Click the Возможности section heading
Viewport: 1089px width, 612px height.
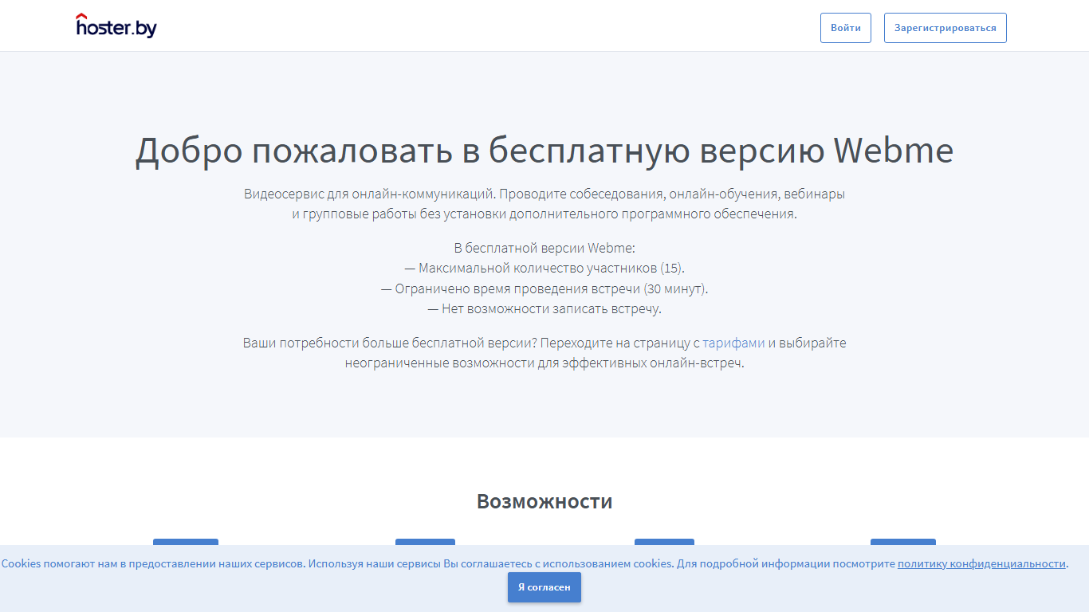[x=544, y=501]
